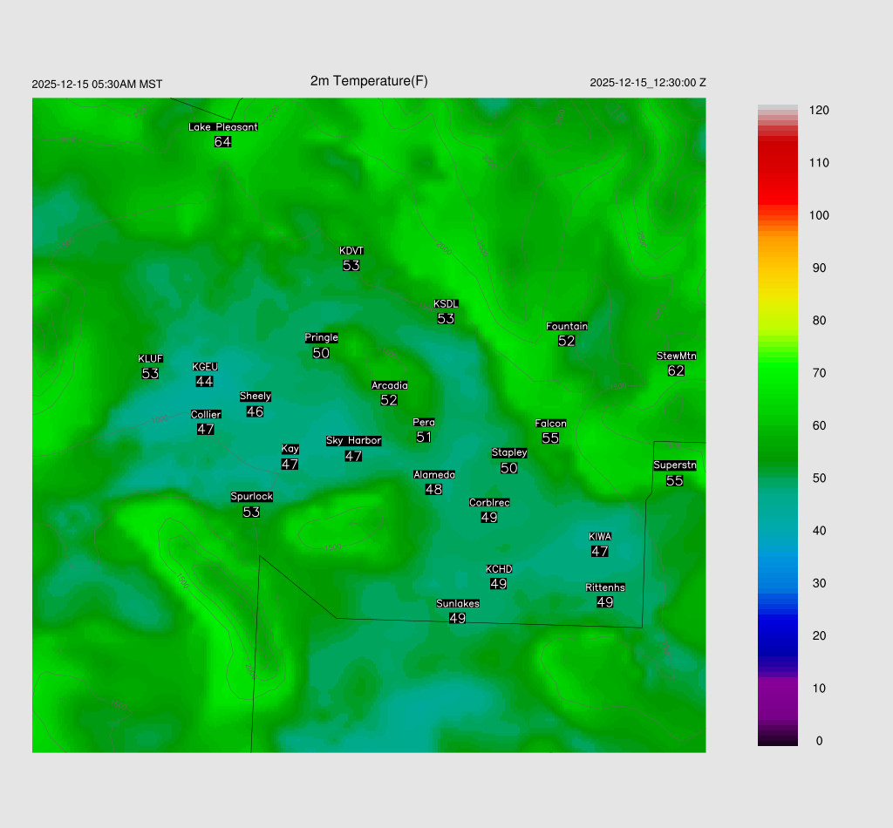Image resolution: width=893 pixels, height=828 pixels.
Task: Select the KLUF station label
Action: tap(150, 359)
